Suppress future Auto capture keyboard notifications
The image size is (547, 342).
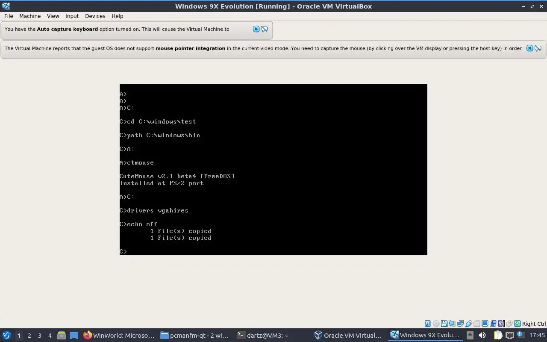[265, 29]
